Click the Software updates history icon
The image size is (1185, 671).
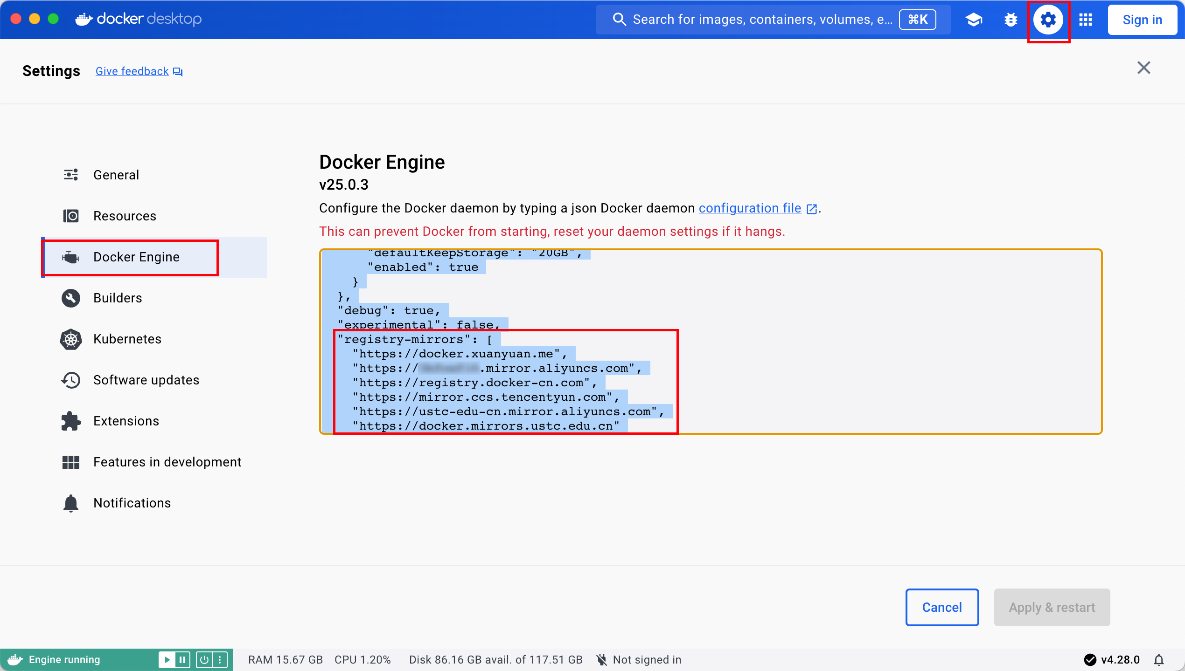71,380
